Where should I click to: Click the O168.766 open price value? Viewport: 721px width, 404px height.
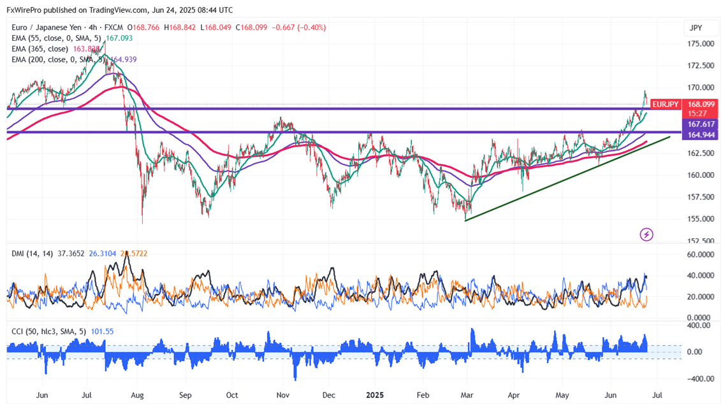143,27
